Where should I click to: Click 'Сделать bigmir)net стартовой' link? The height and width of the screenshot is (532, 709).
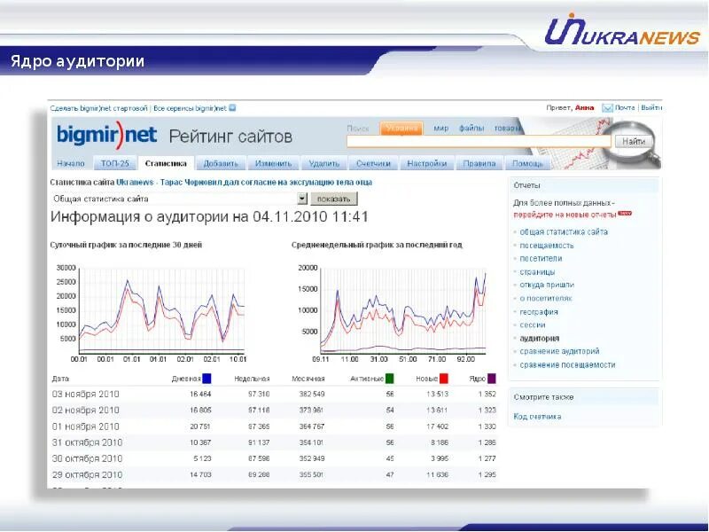(x=98, y=108)
